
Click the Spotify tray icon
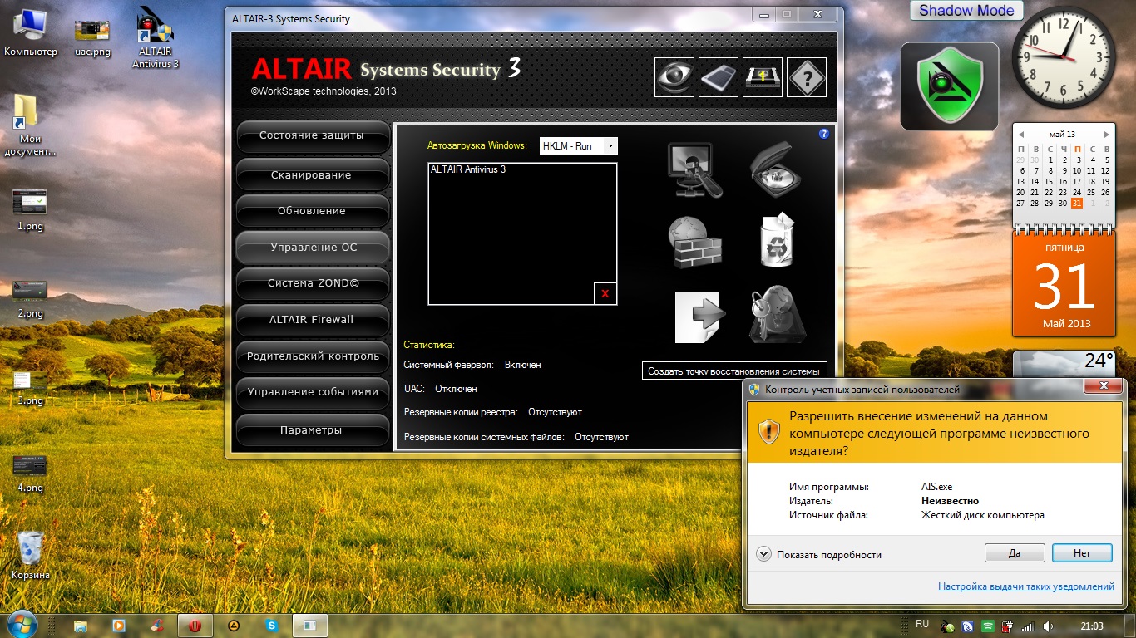pos(987,626)
